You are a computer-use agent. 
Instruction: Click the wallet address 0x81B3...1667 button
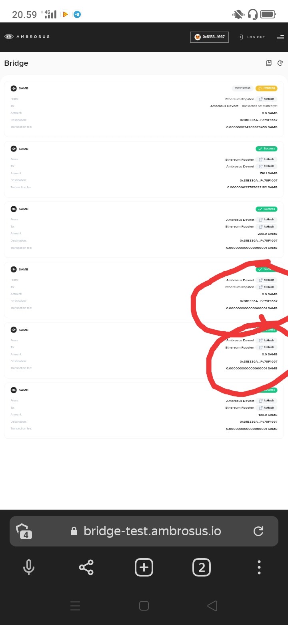[x=209, y=37]
